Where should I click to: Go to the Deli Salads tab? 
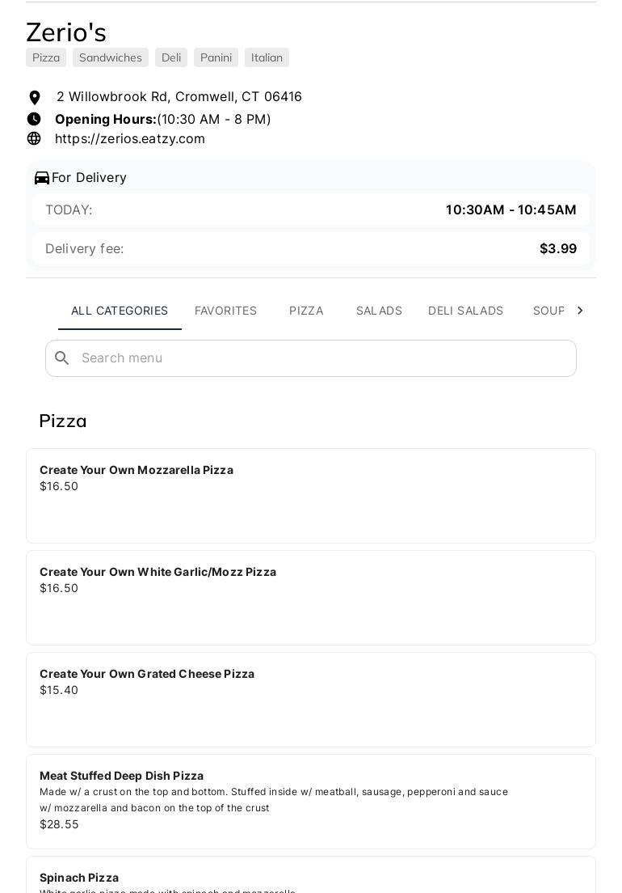[465, 311]
